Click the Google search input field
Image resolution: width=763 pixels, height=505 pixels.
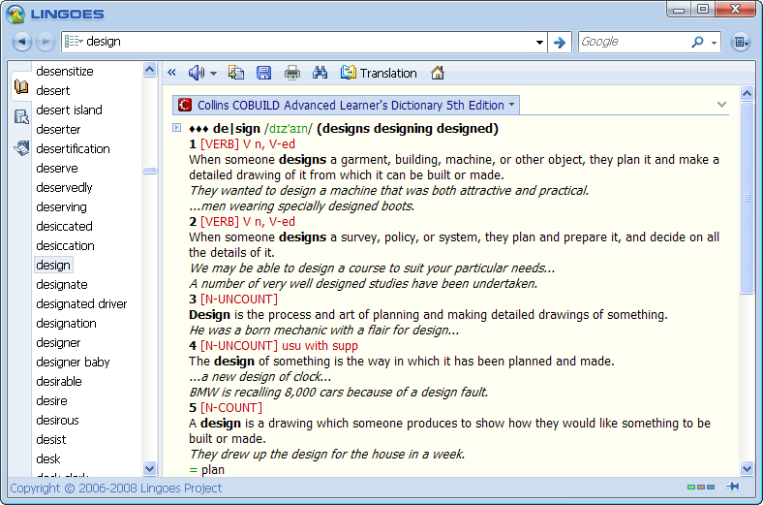pyautogui.click(x=634, y=42)
